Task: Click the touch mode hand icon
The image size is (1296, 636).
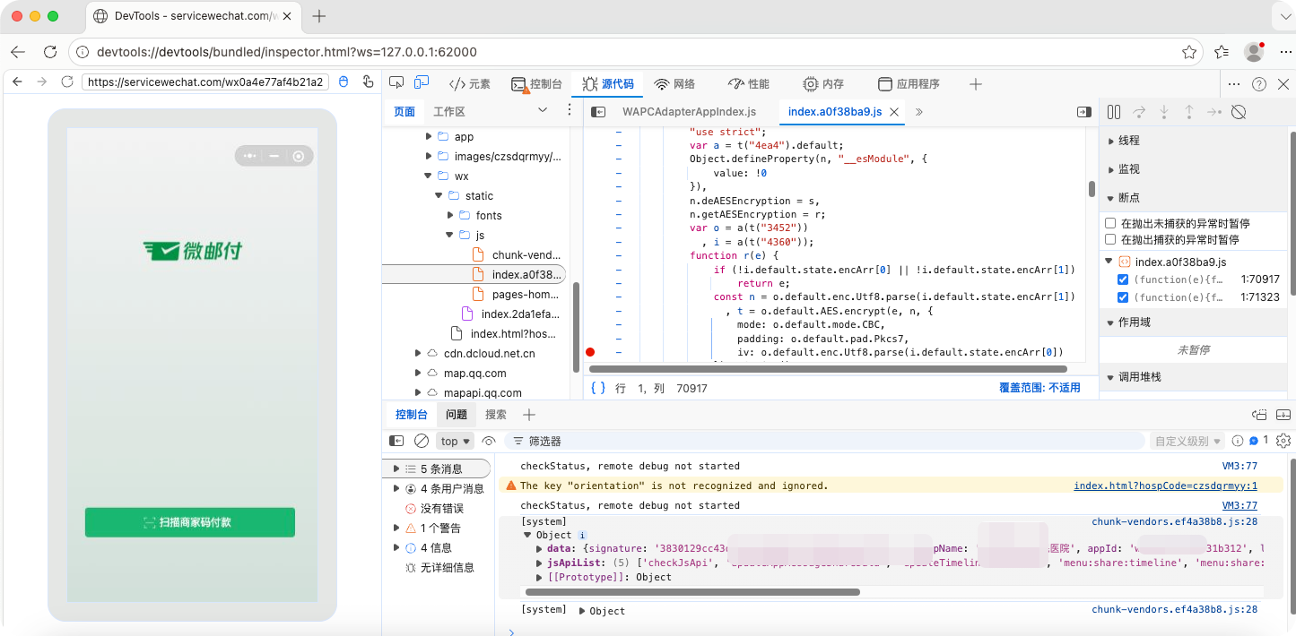Action: (x=368, y=82)
